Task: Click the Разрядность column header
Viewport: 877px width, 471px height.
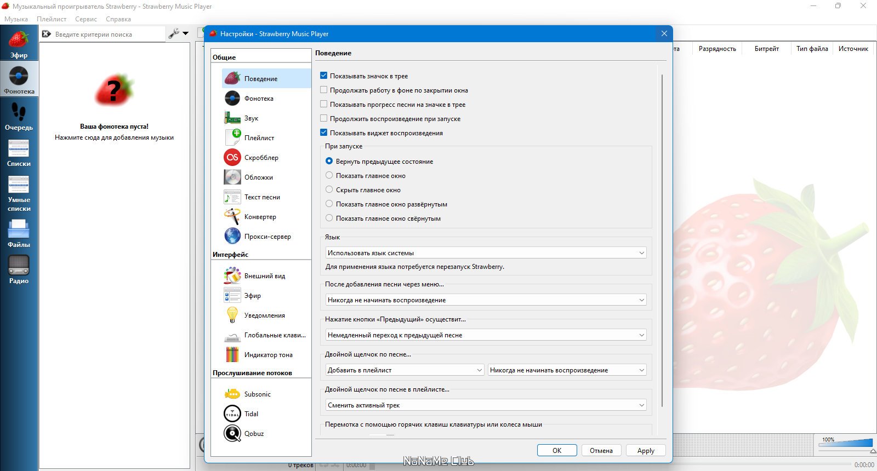Action: pyautogui.click(x=717, y=49)
